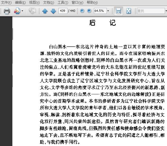Click the page number field showing 439
Image resolution: width=167 pixels, height=146 pixels.
63,11
